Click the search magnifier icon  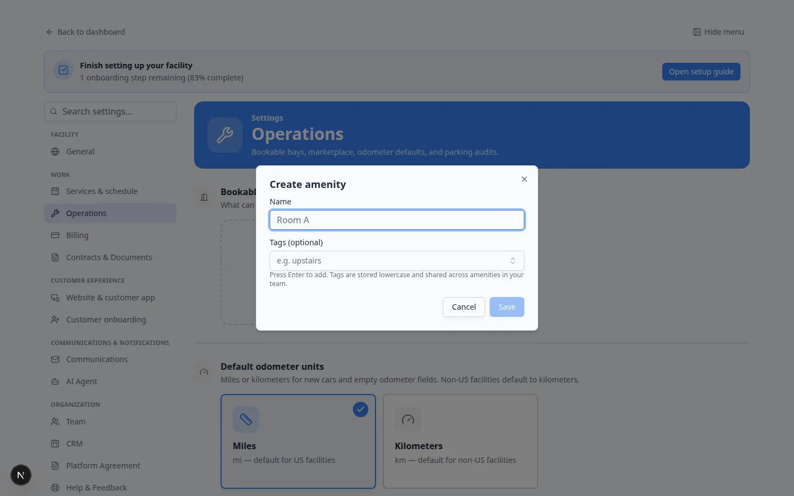coord(53,111)
